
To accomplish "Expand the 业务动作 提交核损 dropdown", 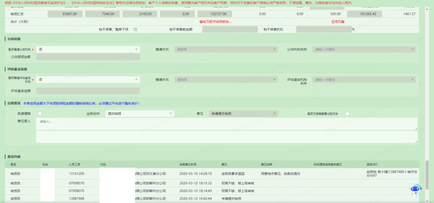I will point(139,114).
